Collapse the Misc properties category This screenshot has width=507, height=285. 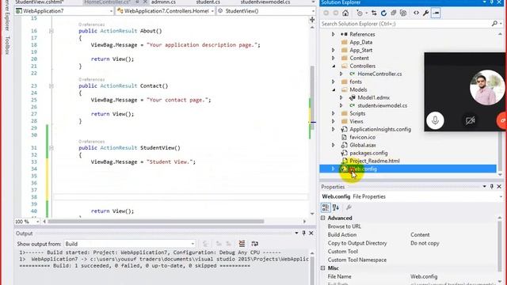tap(322, 268)
